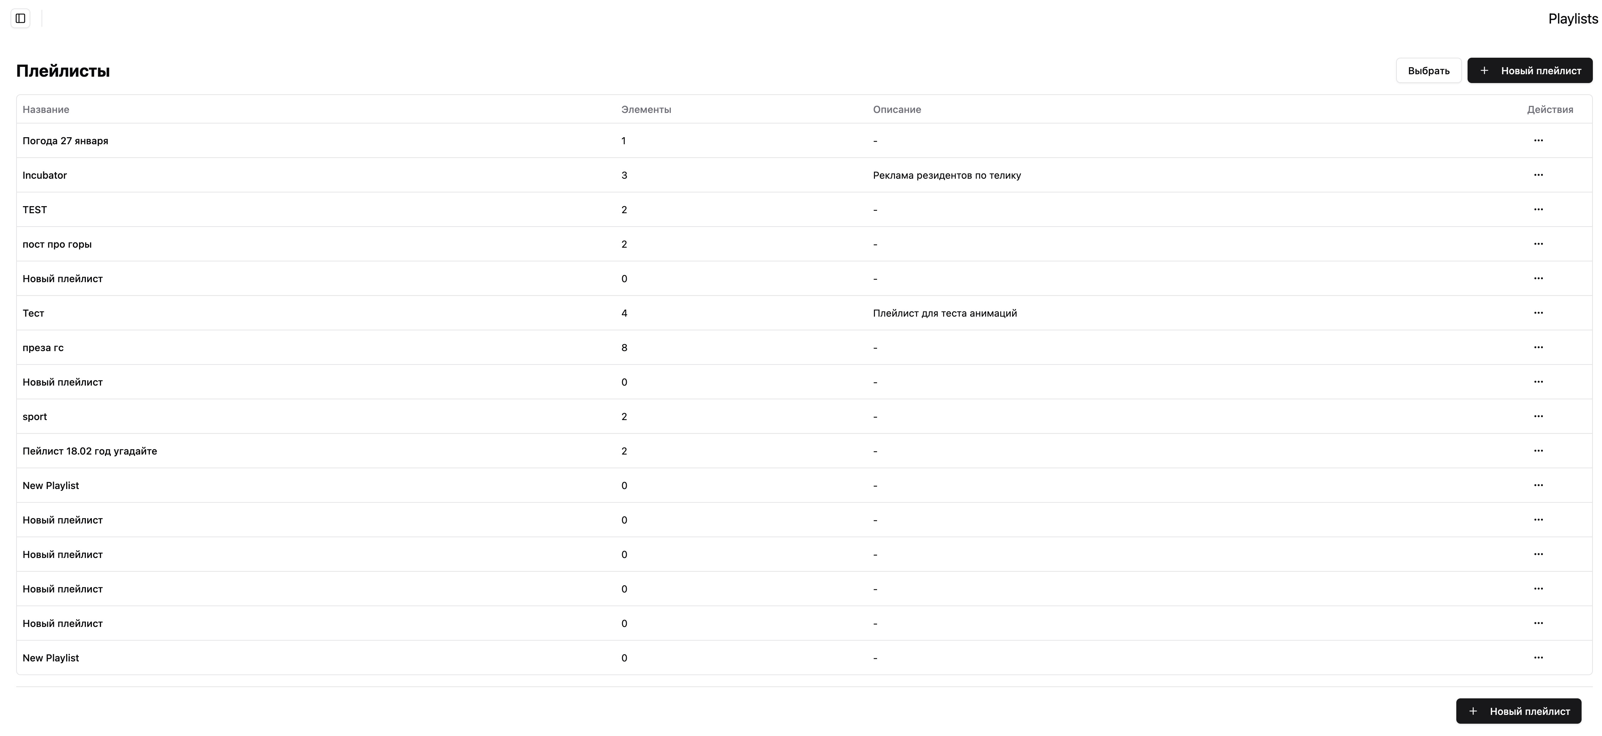This screenshot has height=736, width=1602.
Task: Open actions menu for Погода 27 января
Action: [1538, 140]
